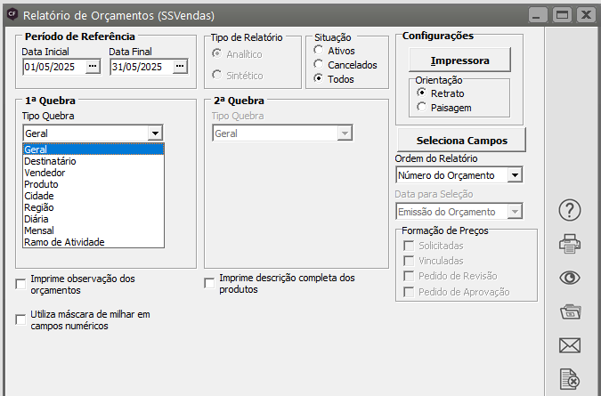601x396 pixels.
Task: Check Imprime descrição completa dos produtos
Action: 210,284
